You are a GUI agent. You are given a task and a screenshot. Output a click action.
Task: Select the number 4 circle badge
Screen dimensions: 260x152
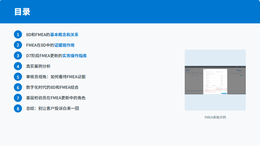(18, 66)
